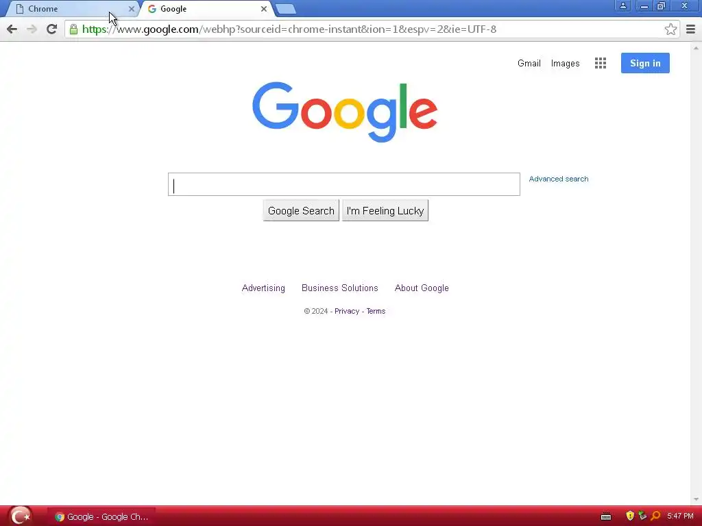The image size is (702, 526).
Task: Open the on-screen keyboard tray icon
Action: [606, 517]
